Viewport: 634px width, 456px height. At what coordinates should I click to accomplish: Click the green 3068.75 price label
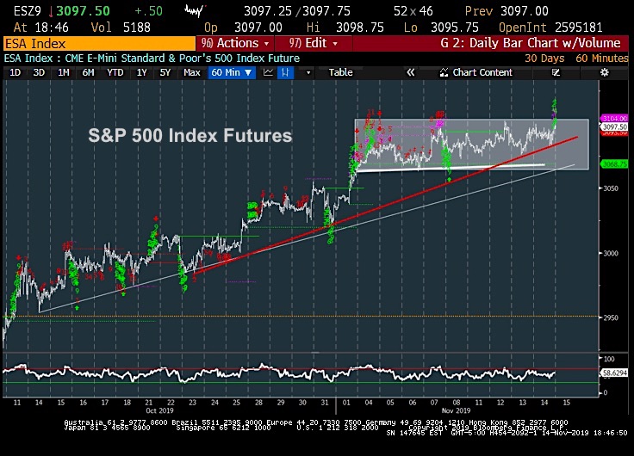[615, 164]
